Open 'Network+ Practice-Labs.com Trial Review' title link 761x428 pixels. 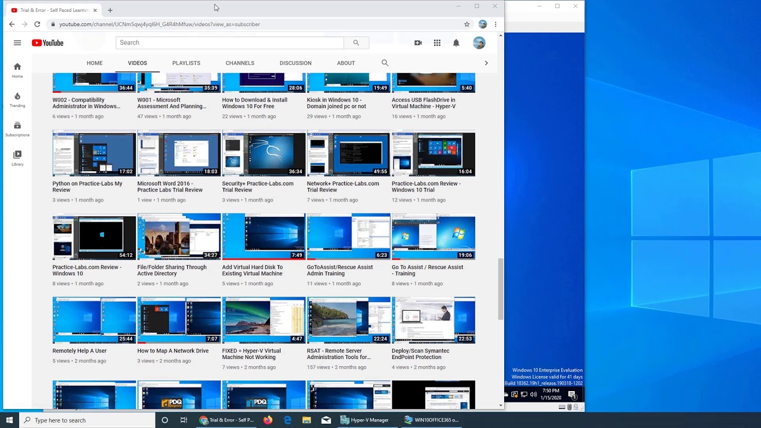[x=342, y=187]
